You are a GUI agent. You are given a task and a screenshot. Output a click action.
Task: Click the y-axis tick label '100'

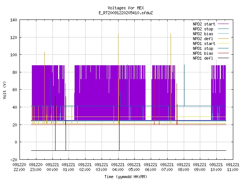13,55
